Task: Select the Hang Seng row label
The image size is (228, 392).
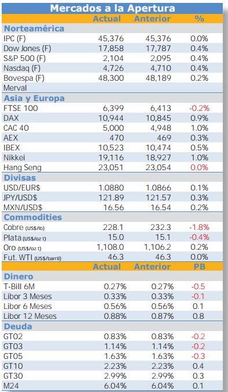Action: 23,167
